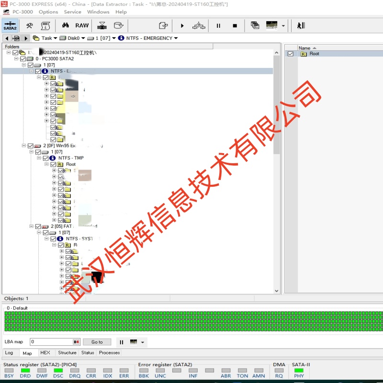Viewport: 383px width, 383px height.
Task: Toggle the checkbox for NTFS - TMP
Action: click(x=45, y=158)
